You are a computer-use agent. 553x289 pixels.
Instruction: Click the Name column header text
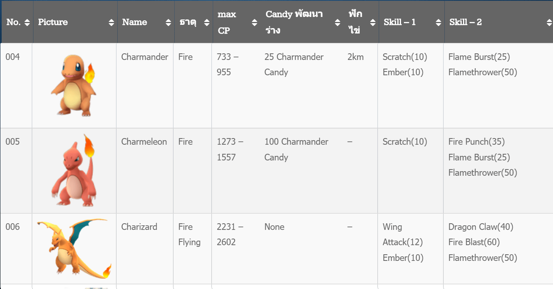(x=135, y=22)
